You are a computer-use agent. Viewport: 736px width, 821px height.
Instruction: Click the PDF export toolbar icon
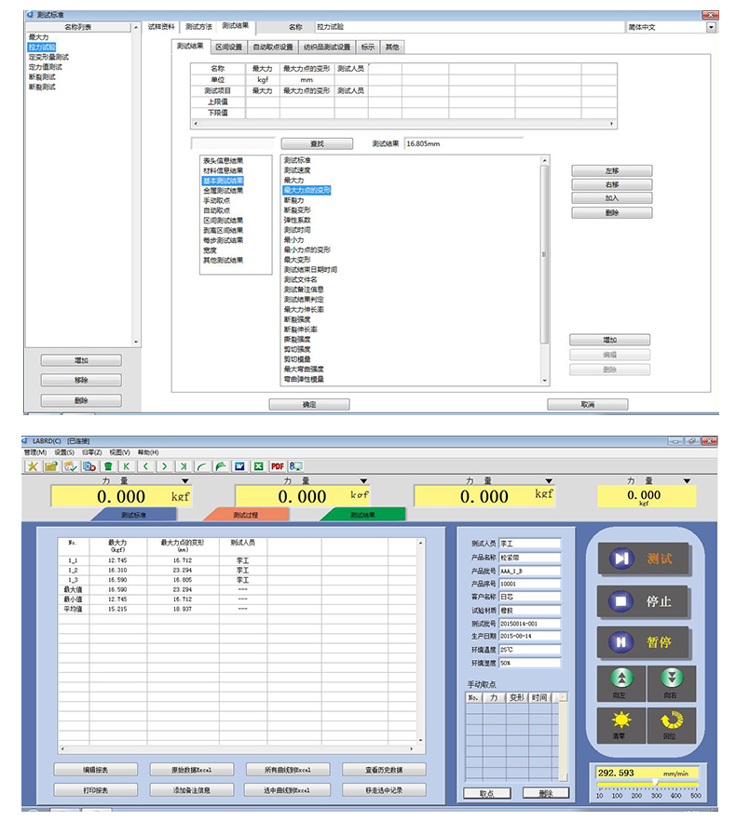point(277,465)
